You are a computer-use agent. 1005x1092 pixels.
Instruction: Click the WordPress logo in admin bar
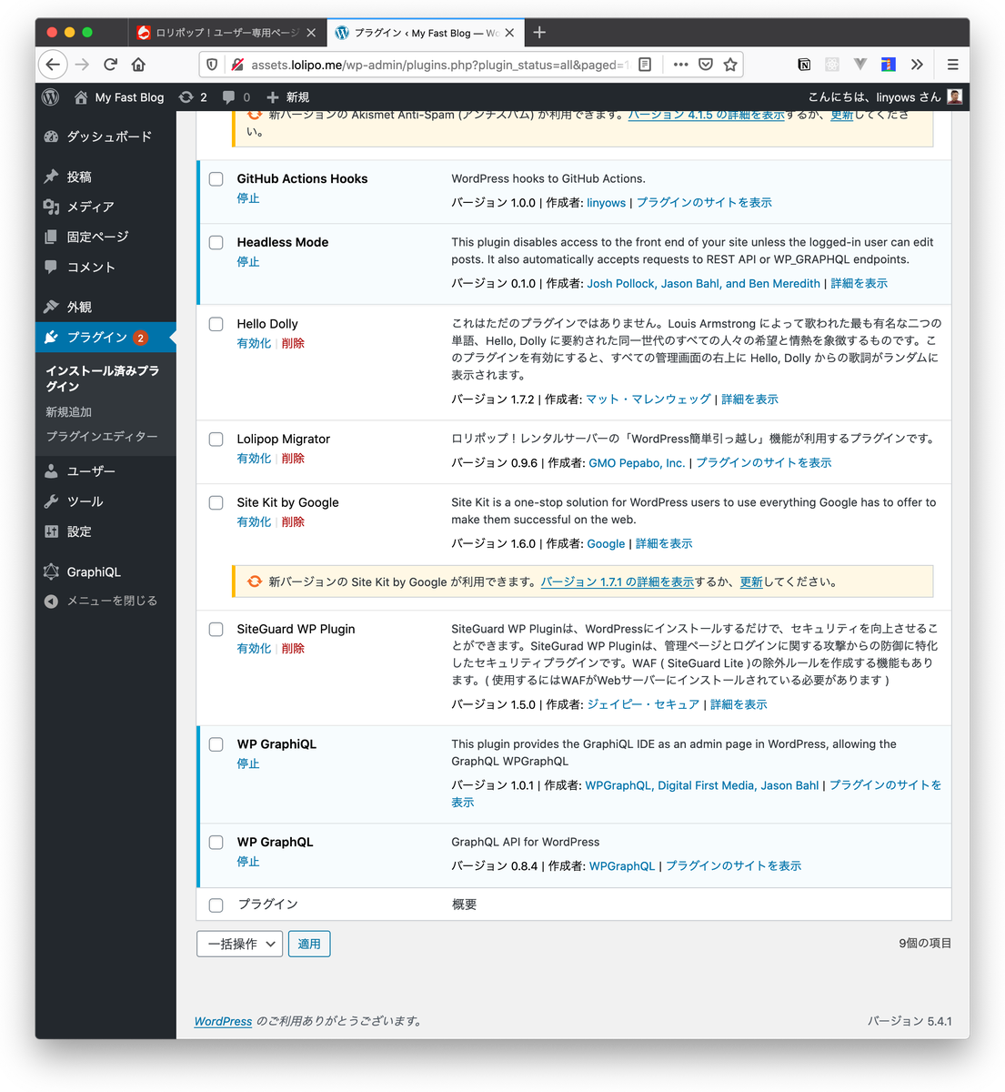coord(51,97)
